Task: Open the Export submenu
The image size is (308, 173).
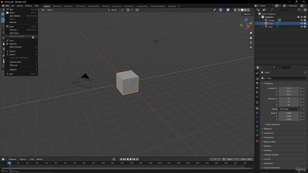Action: 21,54
